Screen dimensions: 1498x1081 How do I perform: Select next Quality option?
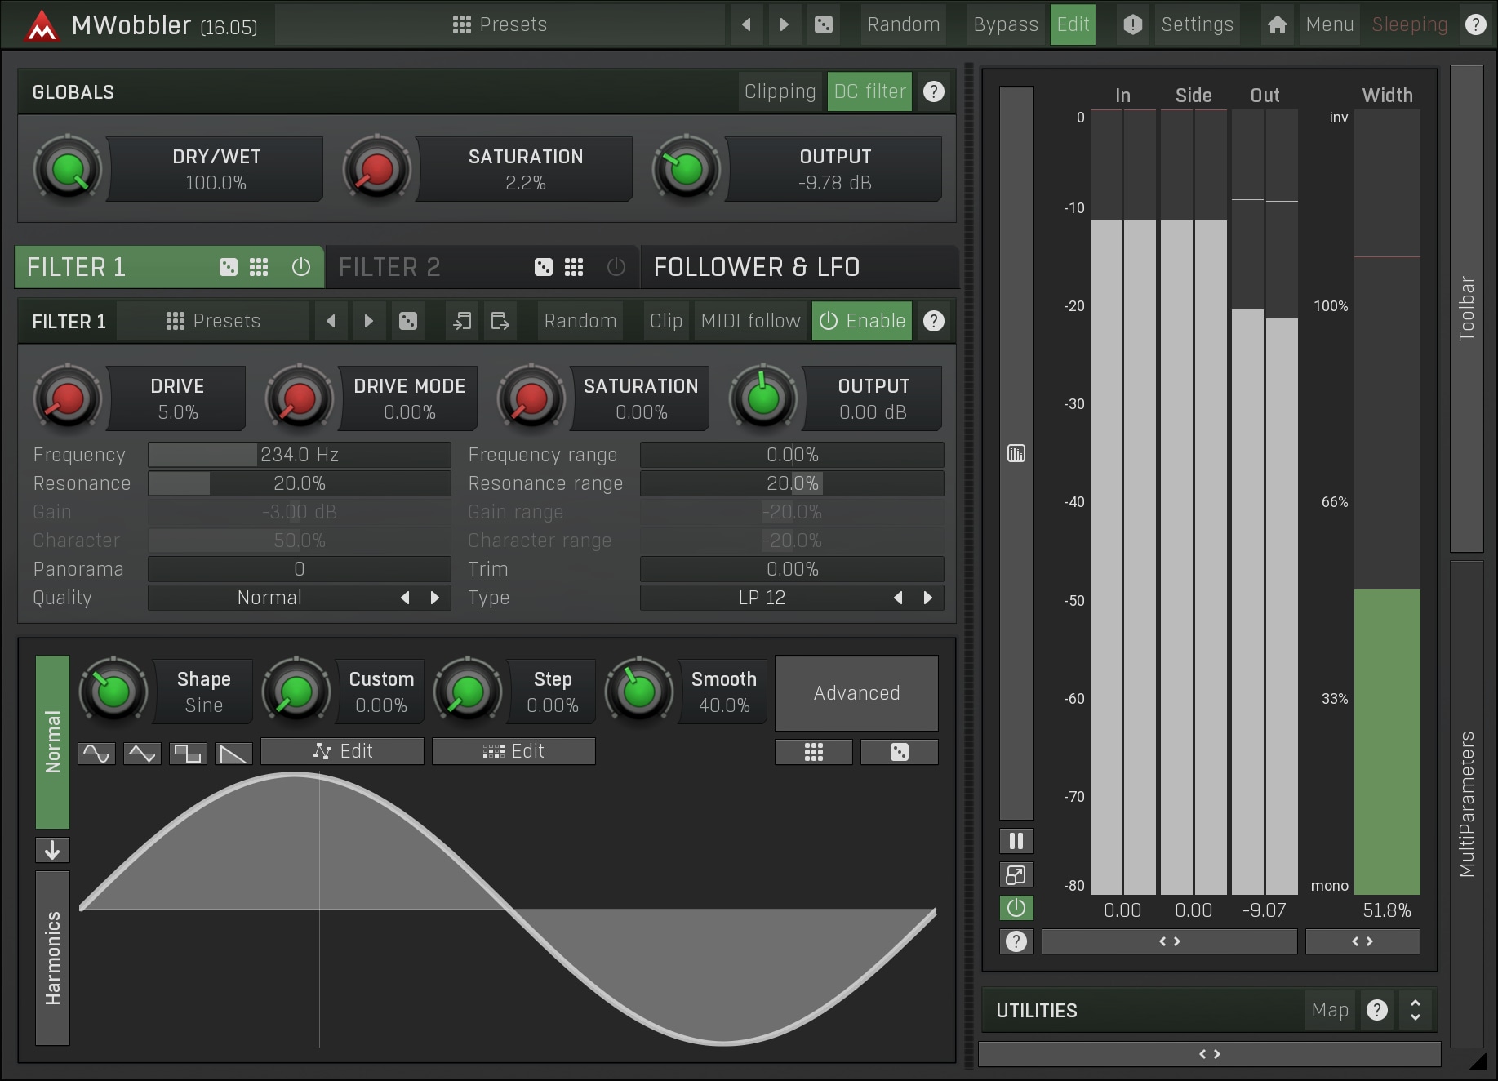(435, 598)
